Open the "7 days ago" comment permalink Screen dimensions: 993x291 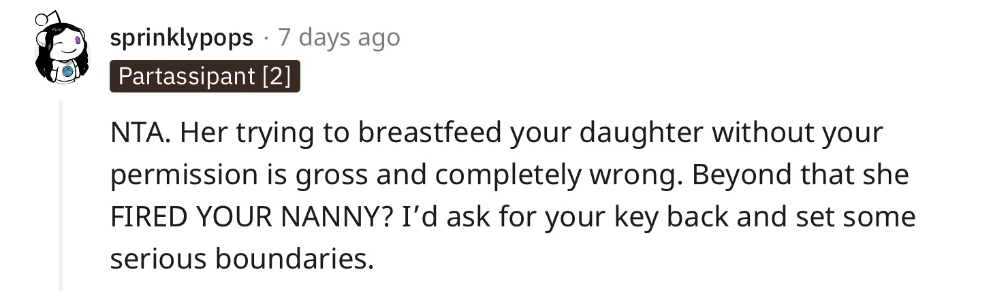(x=339, y=37)
